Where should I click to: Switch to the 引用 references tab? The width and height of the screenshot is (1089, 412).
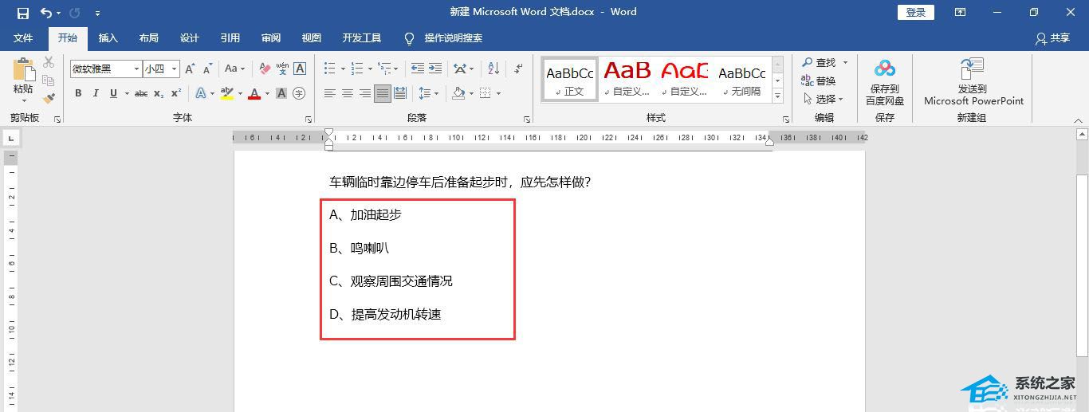(x=230, y=38)
